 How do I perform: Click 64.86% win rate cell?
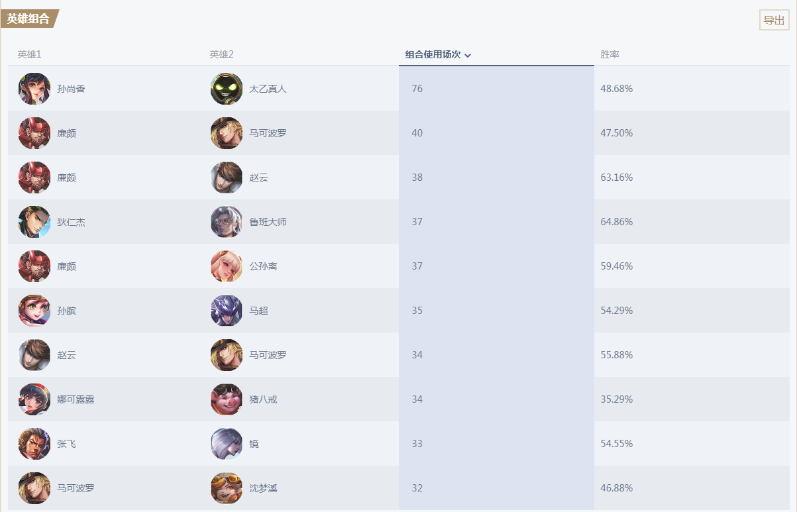pyautogui.click(x=617, y=222)
